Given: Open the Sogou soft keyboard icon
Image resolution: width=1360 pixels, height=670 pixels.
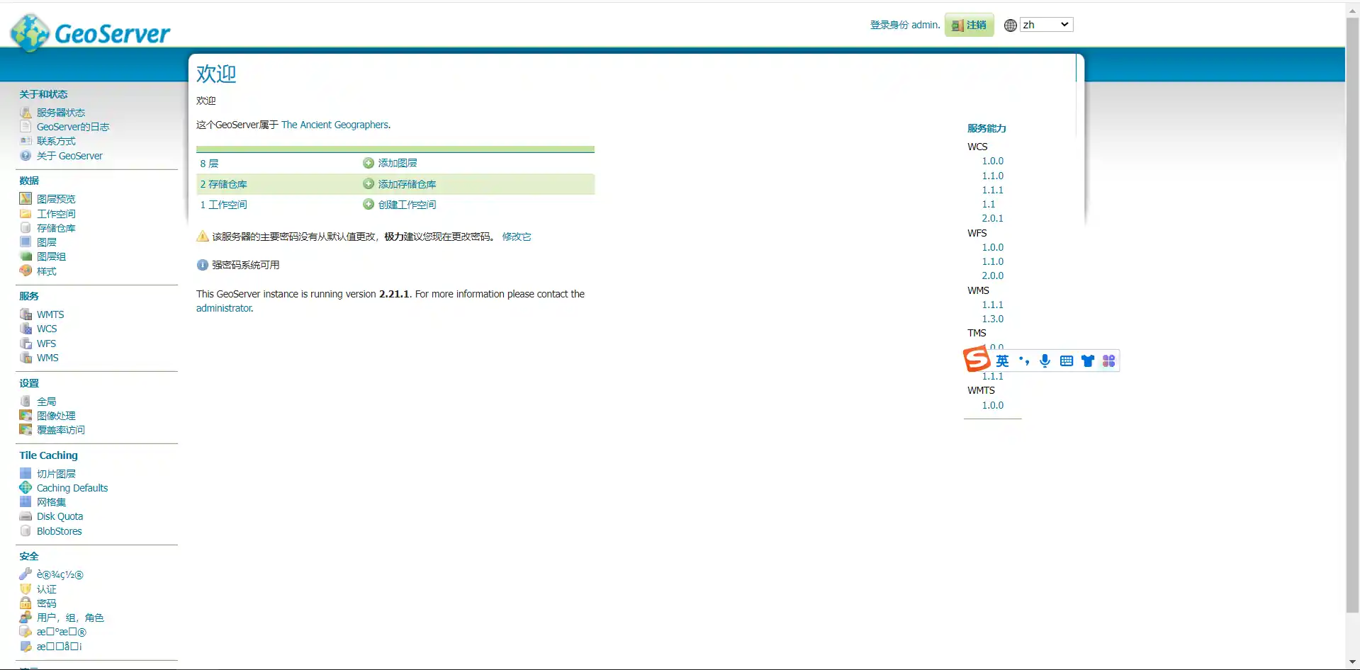Looking at the screenshot, I should [x=1066, y=361].
